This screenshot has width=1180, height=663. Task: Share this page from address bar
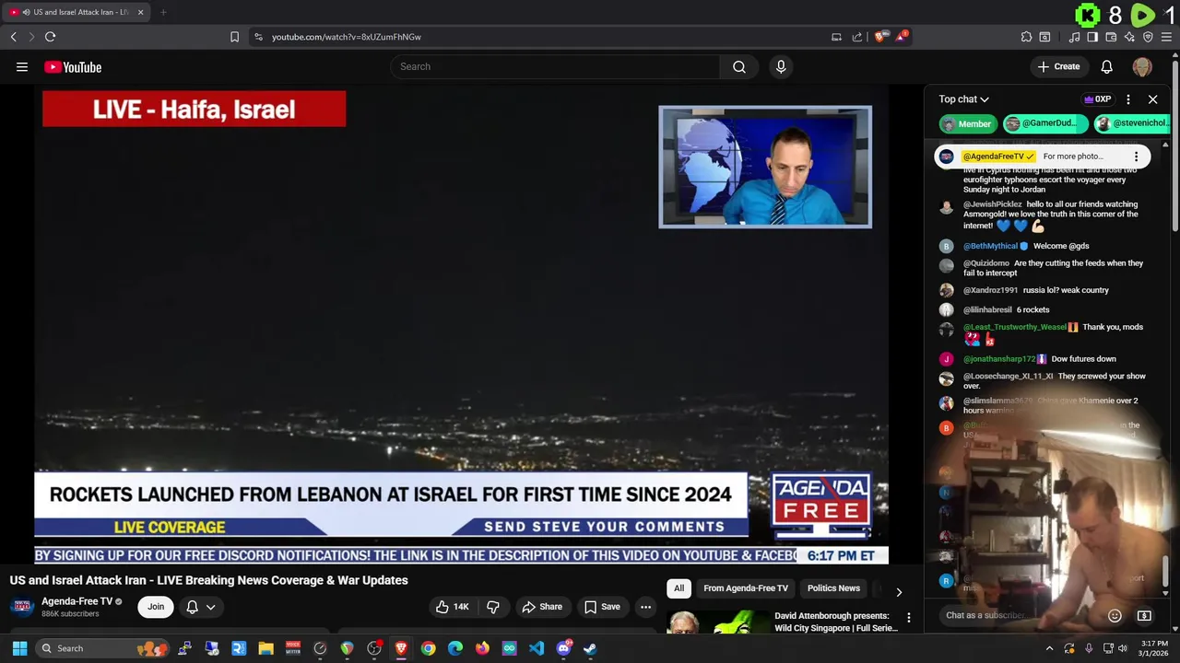[857, 37]
